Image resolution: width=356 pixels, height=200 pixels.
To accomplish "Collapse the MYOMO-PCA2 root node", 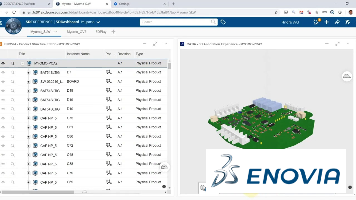I will [x=22, y=63].
